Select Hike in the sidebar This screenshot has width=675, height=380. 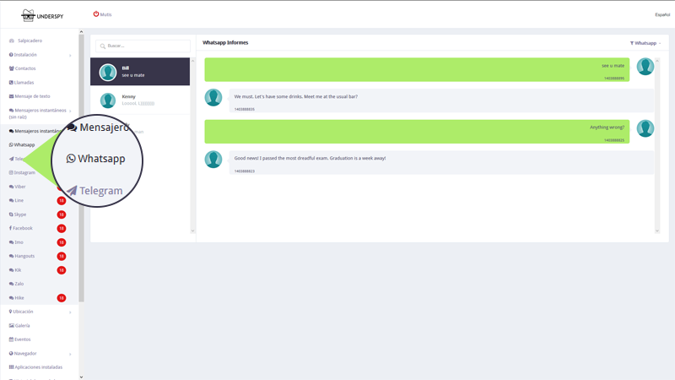click(17, 298)
